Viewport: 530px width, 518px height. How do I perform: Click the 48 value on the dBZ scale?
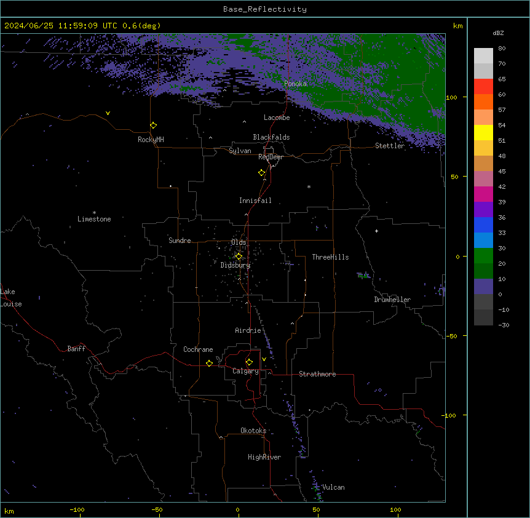(502, 156)
